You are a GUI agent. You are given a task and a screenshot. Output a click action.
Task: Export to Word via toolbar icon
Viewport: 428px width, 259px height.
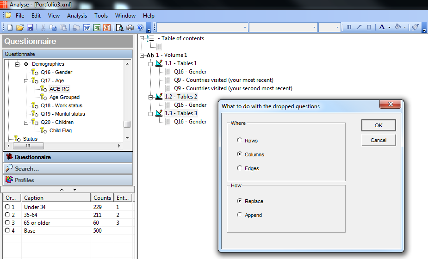tap(87, 27)
